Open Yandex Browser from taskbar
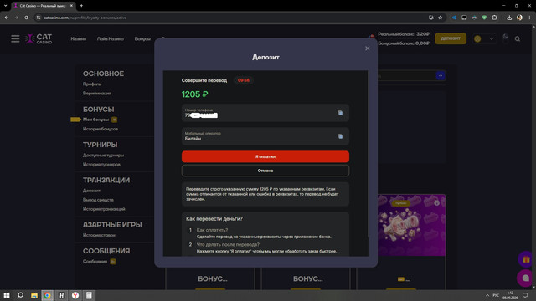 pyautogui.click(x=75, y=295)
